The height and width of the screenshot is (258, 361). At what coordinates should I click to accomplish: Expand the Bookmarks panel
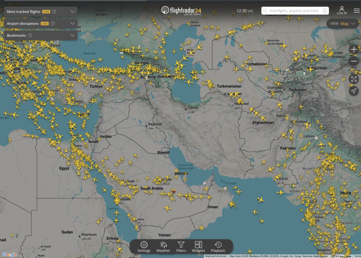[x=72, y=35]
